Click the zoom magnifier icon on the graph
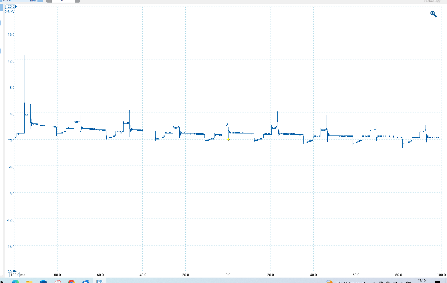This screenshot has height=283, width=447. [x=434, y=14]
